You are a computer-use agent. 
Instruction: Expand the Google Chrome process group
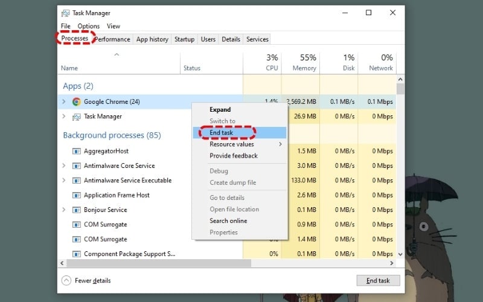tap(64, 101)
